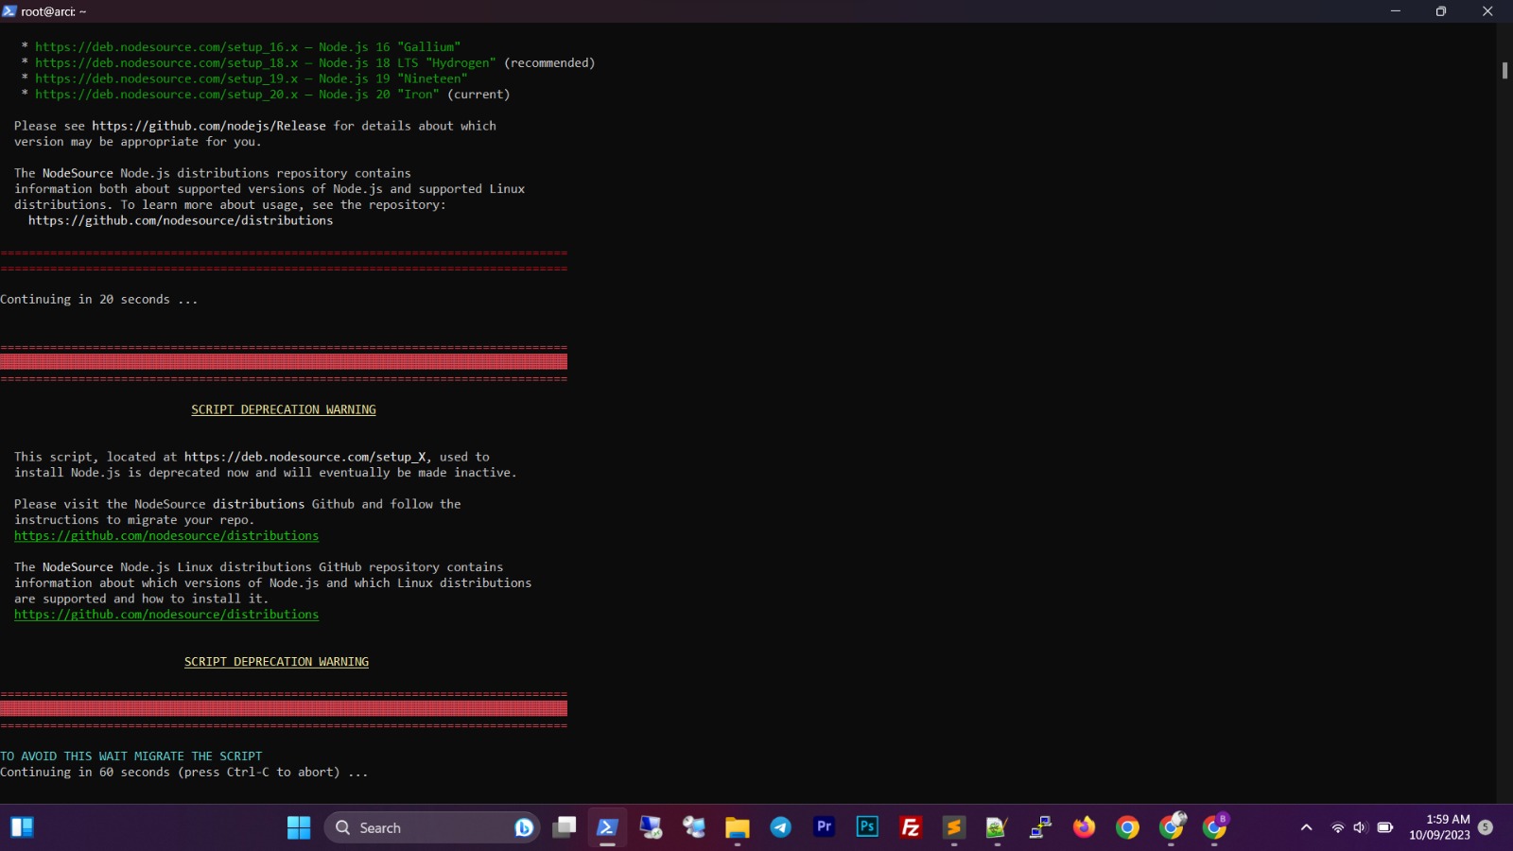Click the speaker volume tray icon
This screenshot has width=1513, height=851.
[x=1360, y=827]
